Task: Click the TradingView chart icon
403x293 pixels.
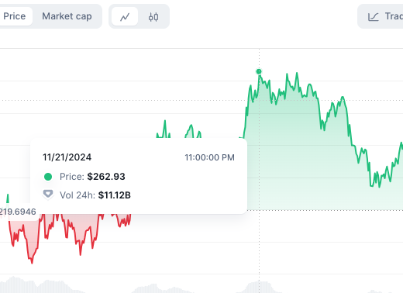Action: tap(374, 17)
